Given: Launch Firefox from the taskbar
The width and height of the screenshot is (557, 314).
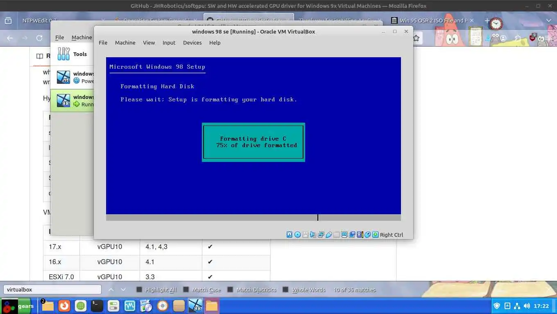Looking at the screenshot, I should [64, 306].
